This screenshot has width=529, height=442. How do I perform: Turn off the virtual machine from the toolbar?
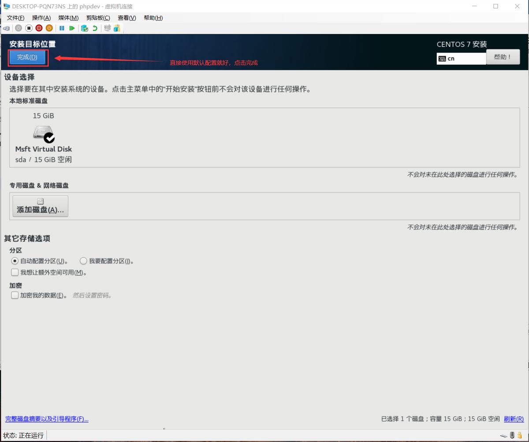point(29,28)
